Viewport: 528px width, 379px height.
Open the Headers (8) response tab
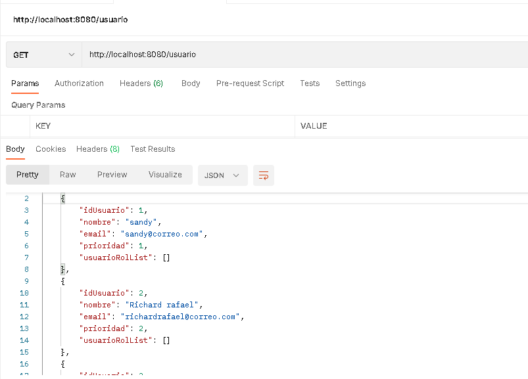[97, 149]
